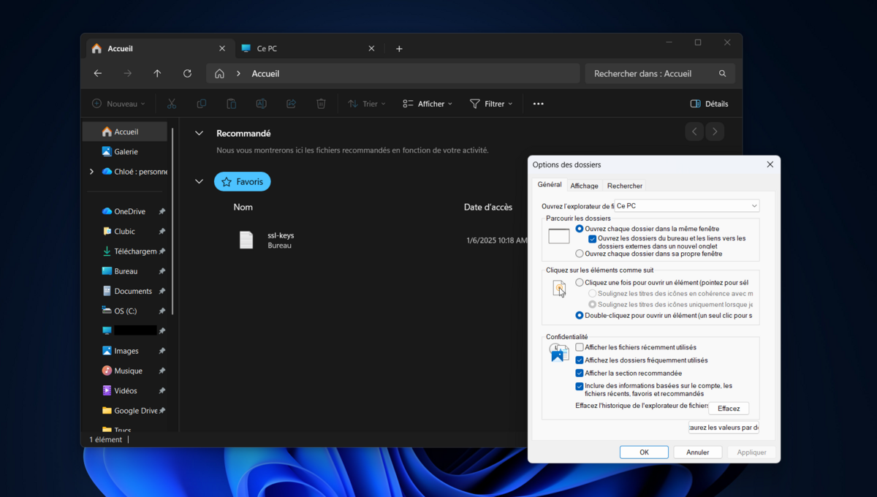Click the search magnifier icon
The image size is (877, 497).
coord(723,74)
